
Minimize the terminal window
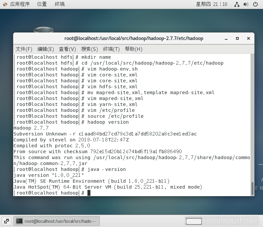pos(226,38)
